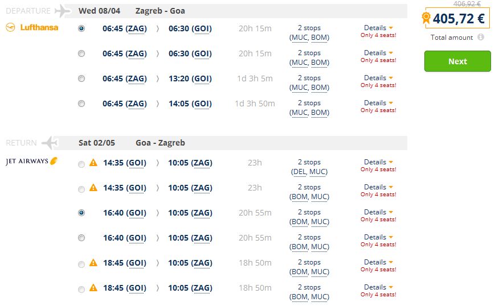Expand Details for the last 18:45 return

[378, 287]
